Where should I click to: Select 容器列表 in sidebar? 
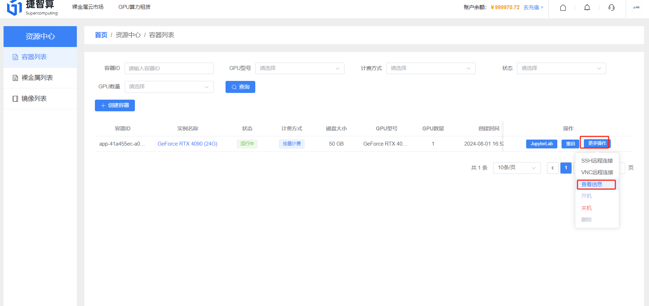(40, 57)
